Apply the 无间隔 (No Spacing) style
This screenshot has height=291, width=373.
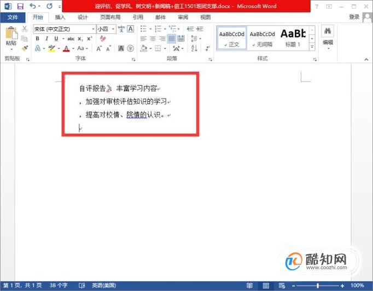coord(262,38)
